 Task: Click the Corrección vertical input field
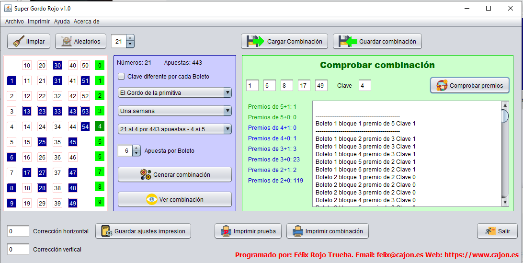click(18, 249)
